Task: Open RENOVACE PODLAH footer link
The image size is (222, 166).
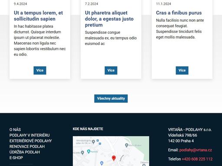Action: [x=27, y=147]
